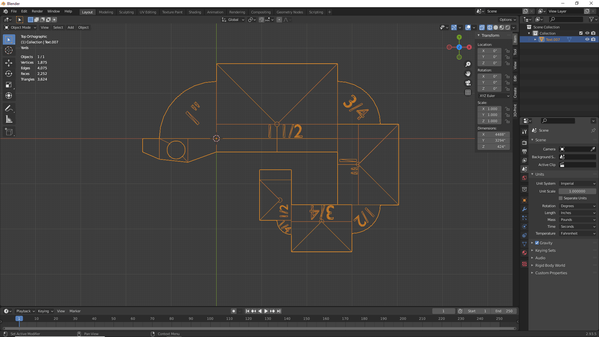The image size is (599, 337).
Task: Click the outliner search field
Action: click(x=566, y=19)
